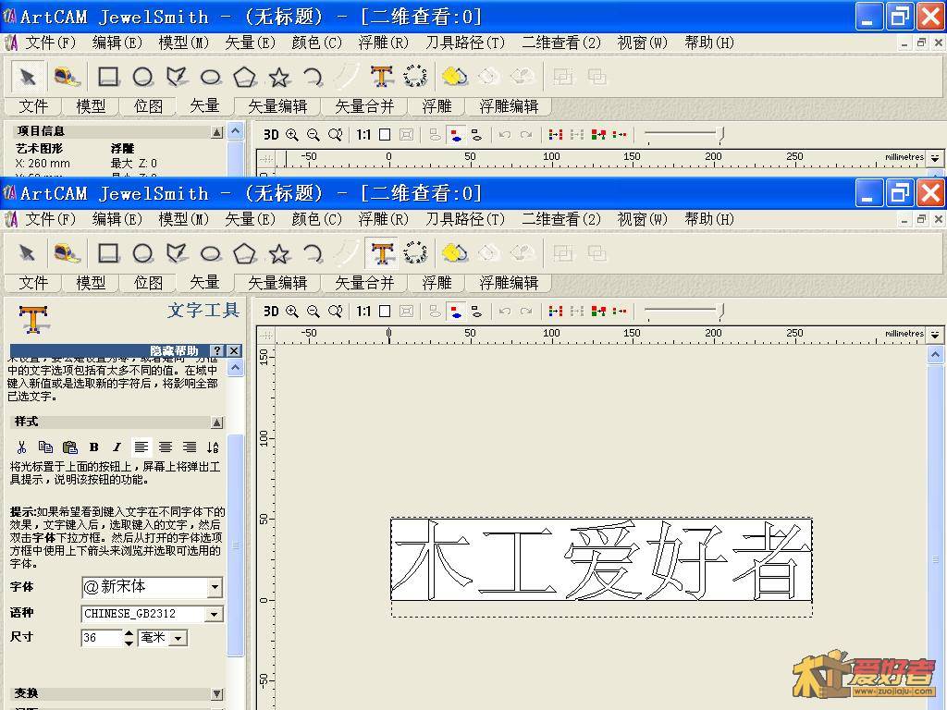Toggle the right-hand layer view button in lower window
This screenshot has height=710, width=947.
point(476,312)
